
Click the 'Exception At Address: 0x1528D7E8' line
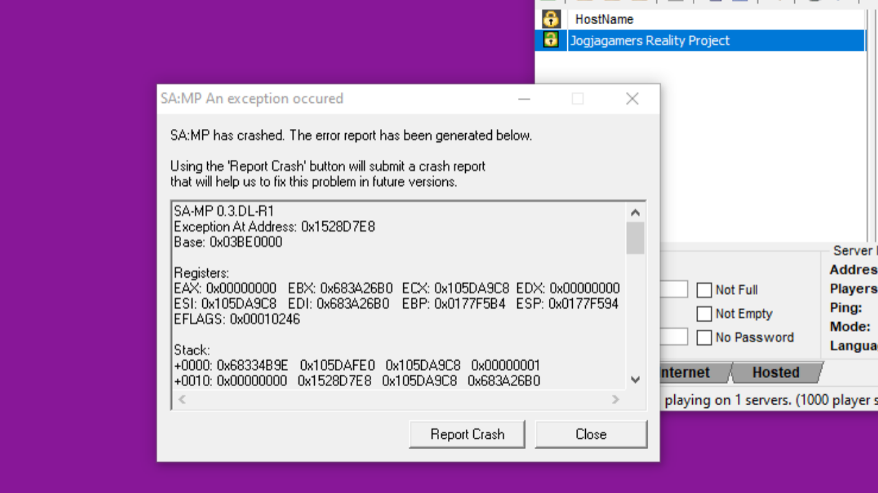coord(274,226)
